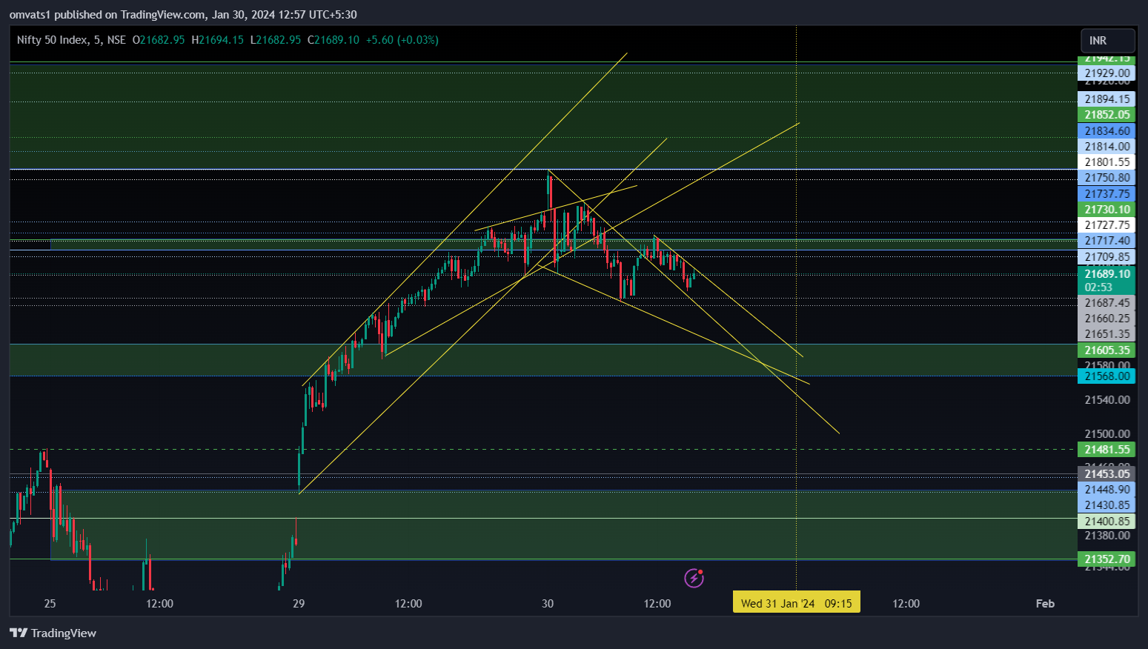Click the 21727.75 price label

(x=1106, y=224)
